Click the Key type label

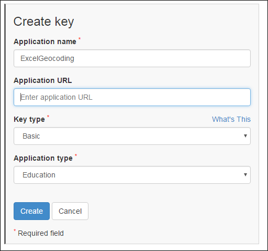point(29,120)
